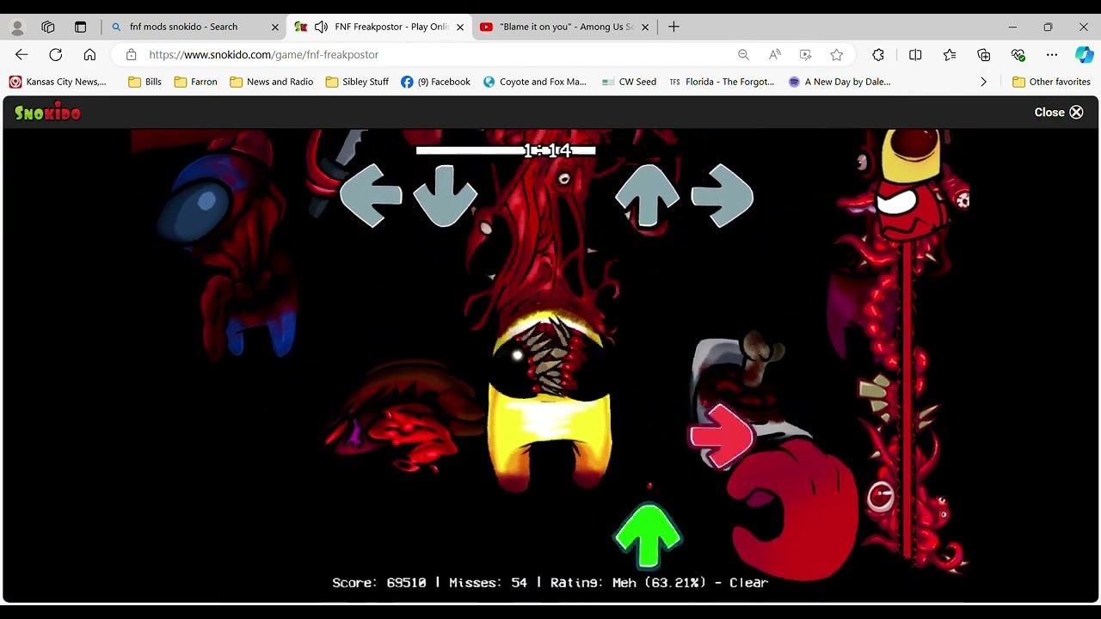Expand the News and Radio bookmark folder
Viewport: 1101px width, 619px height.
pos(271,82)
